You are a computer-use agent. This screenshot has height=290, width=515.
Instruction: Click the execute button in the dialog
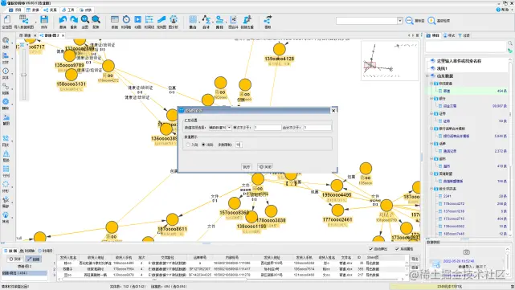pyautogui.click(x=247, y=167)
